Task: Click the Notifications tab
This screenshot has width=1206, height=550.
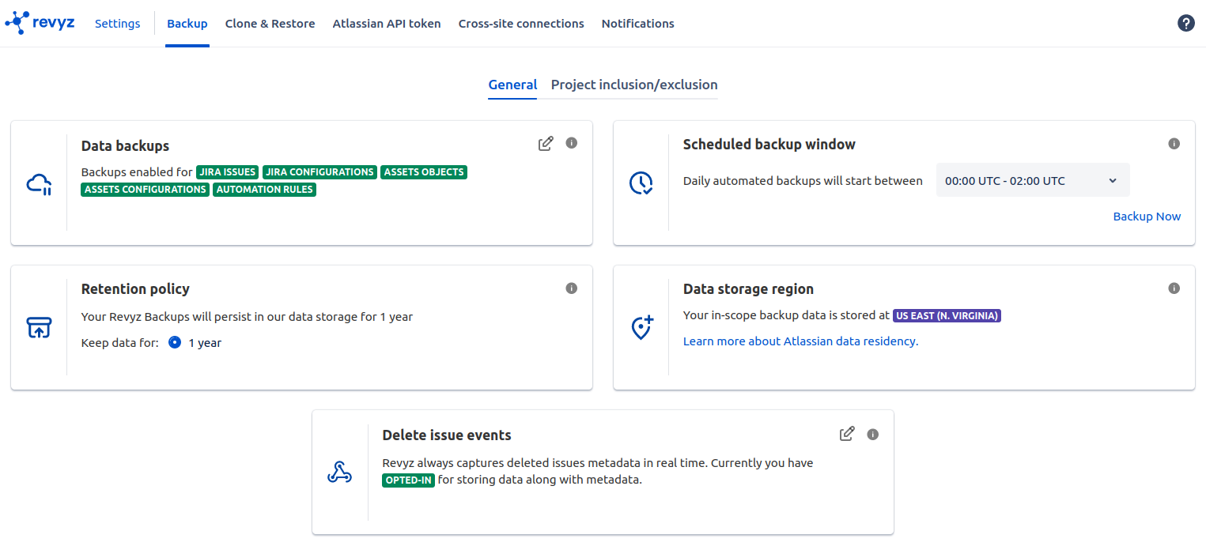Action: [x=637, y=24]
